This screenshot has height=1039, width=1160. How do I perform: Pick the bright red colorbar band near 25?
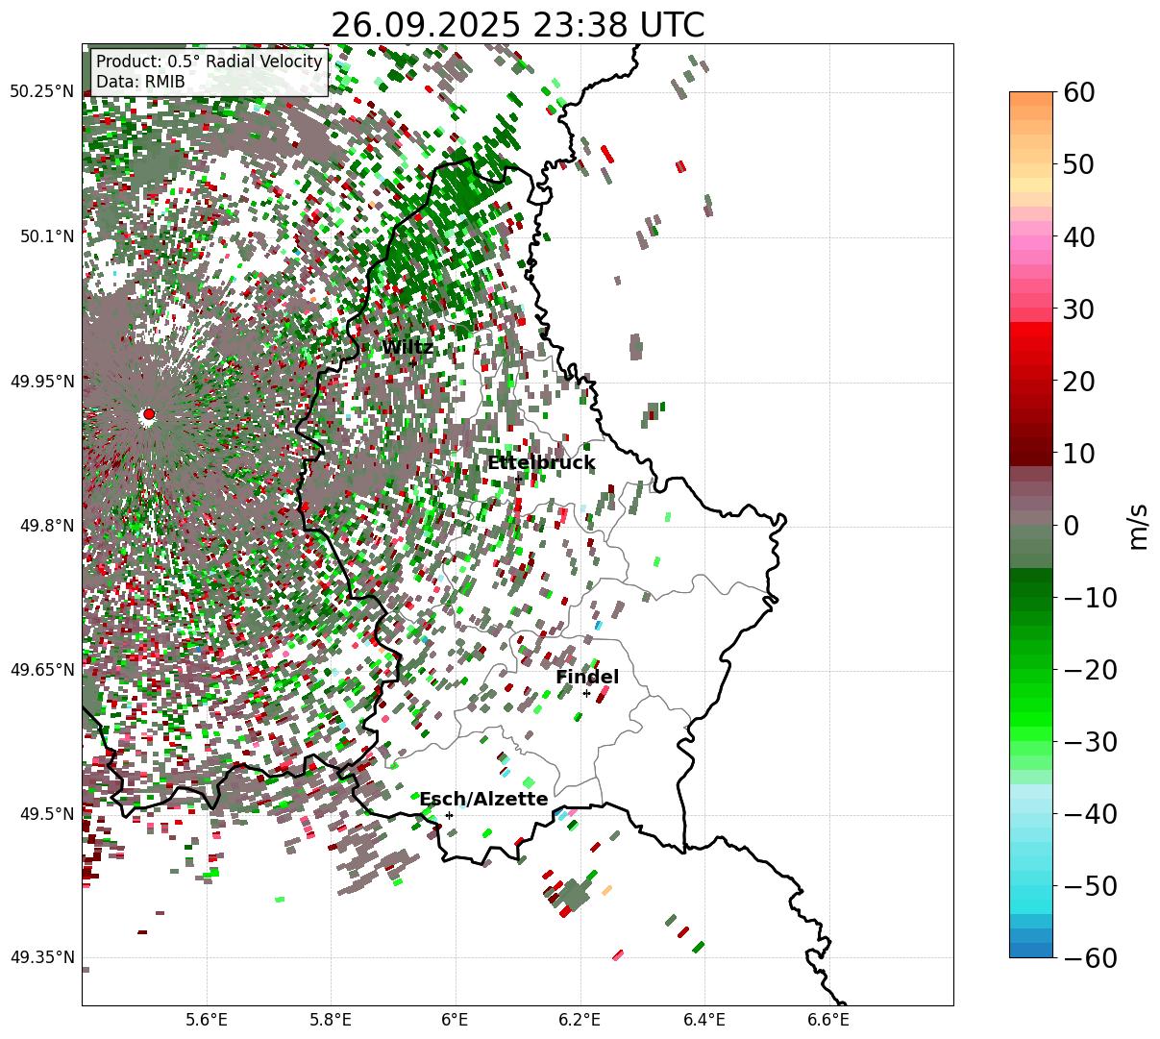pos(1031,344)
